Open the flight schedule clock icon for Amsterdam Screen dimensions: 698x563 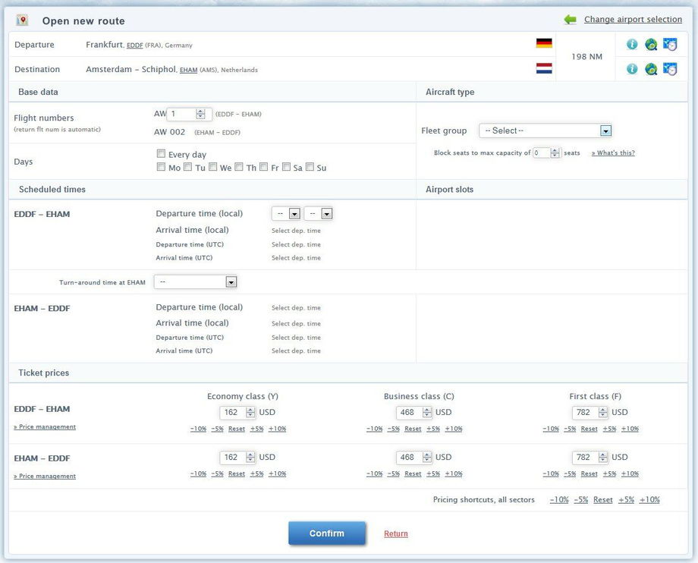click(x=670, y=69)
